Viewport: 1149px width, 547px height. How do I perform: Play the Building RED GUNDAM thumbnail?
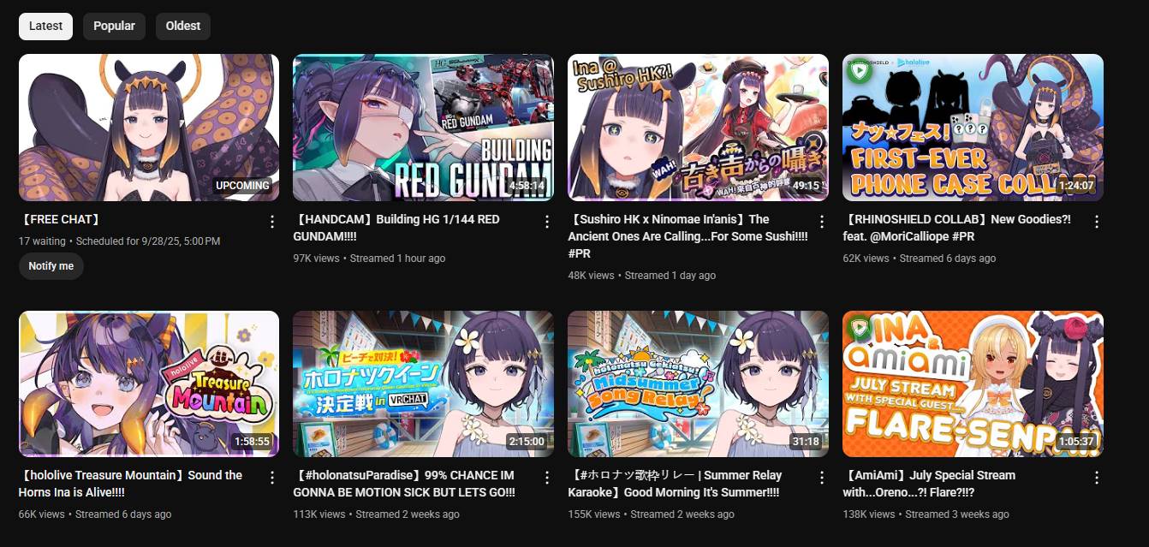[423, 128]
